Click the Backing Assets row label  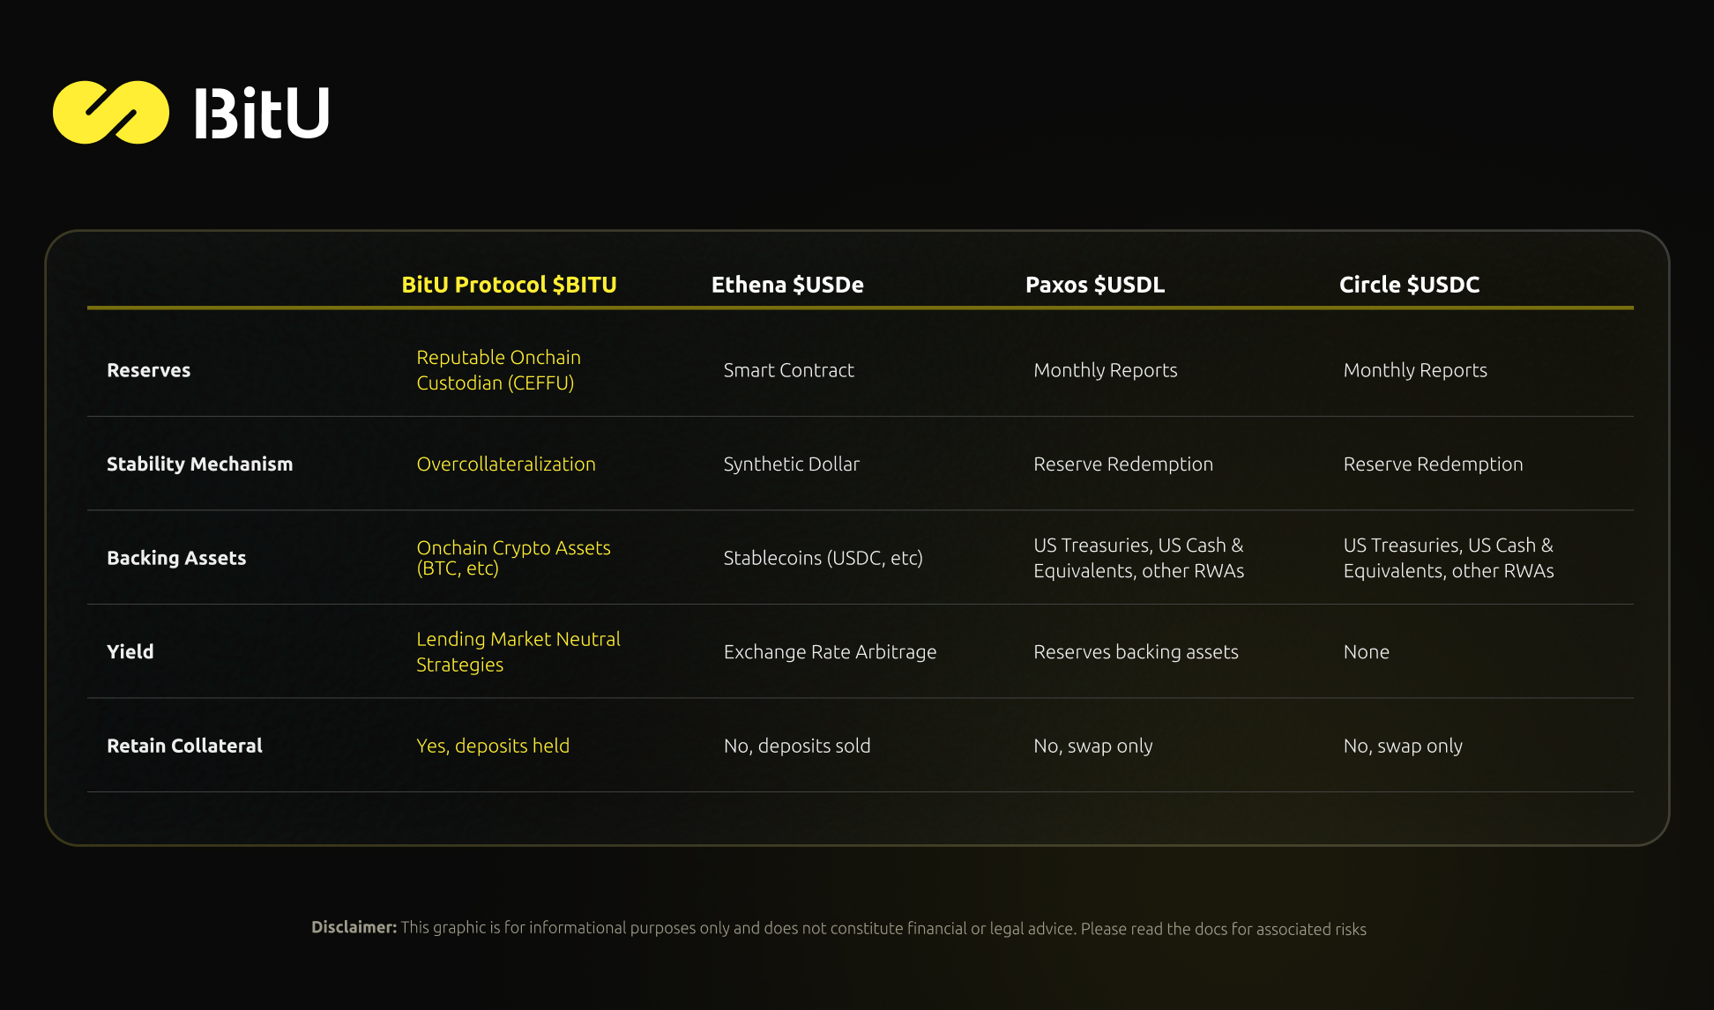[176, 558]
